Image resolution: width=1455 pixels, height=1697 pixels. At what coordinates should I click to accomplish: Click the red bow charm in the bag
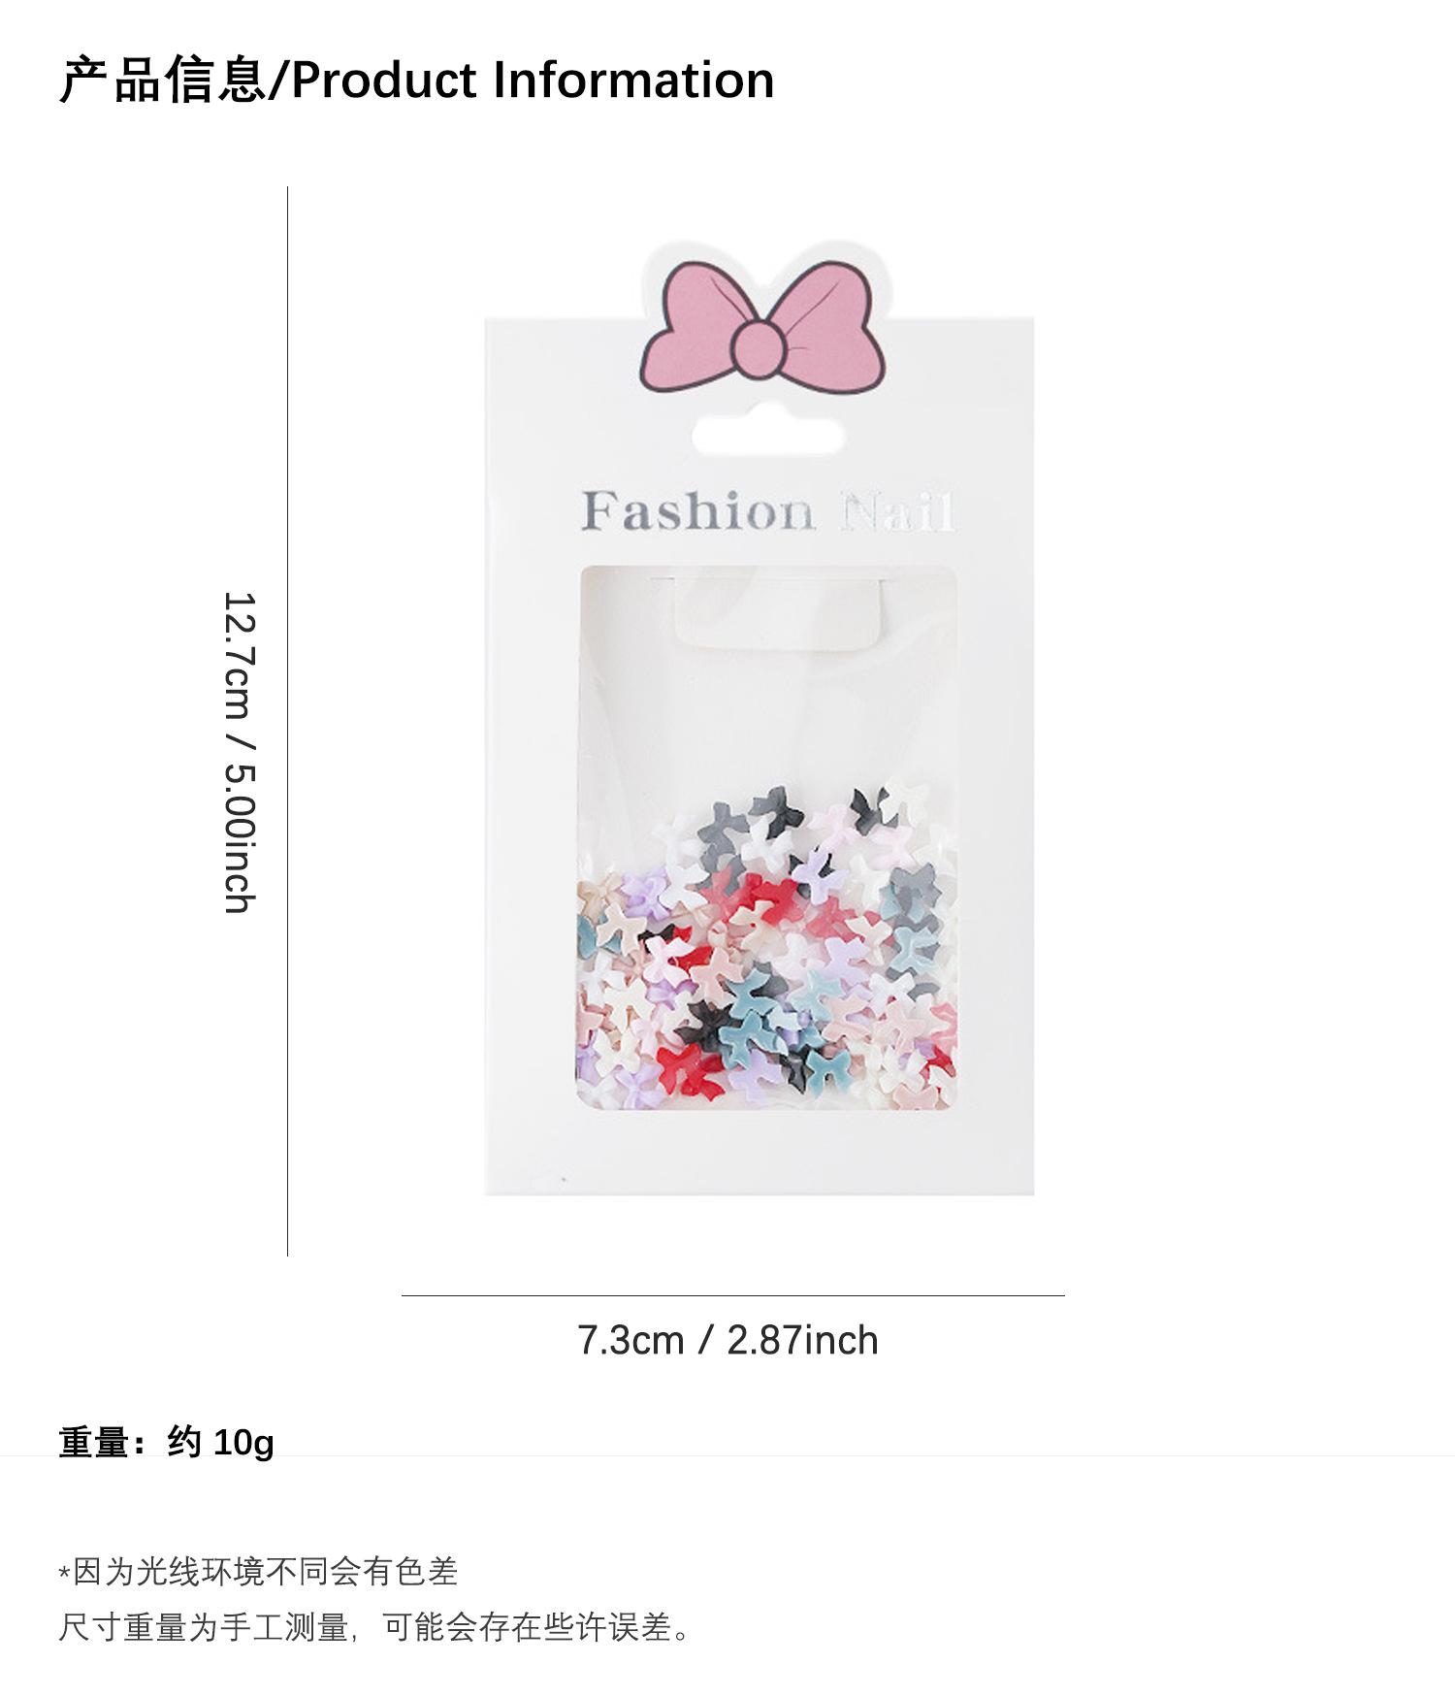[x=690, y=1066]
